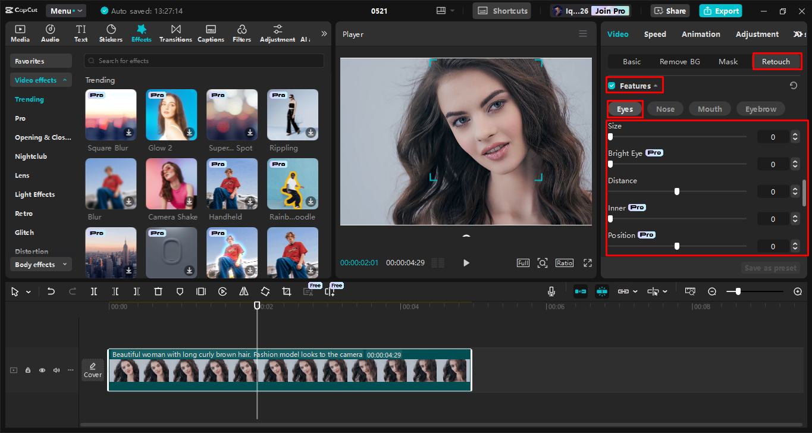Select the Rippling effect thumbnail
This screenshot has height=433, width=812.
[292, 114]
